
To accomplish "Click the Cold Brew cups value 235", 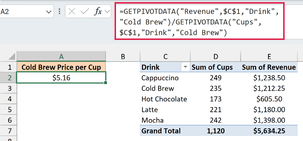I will point(215,88).
